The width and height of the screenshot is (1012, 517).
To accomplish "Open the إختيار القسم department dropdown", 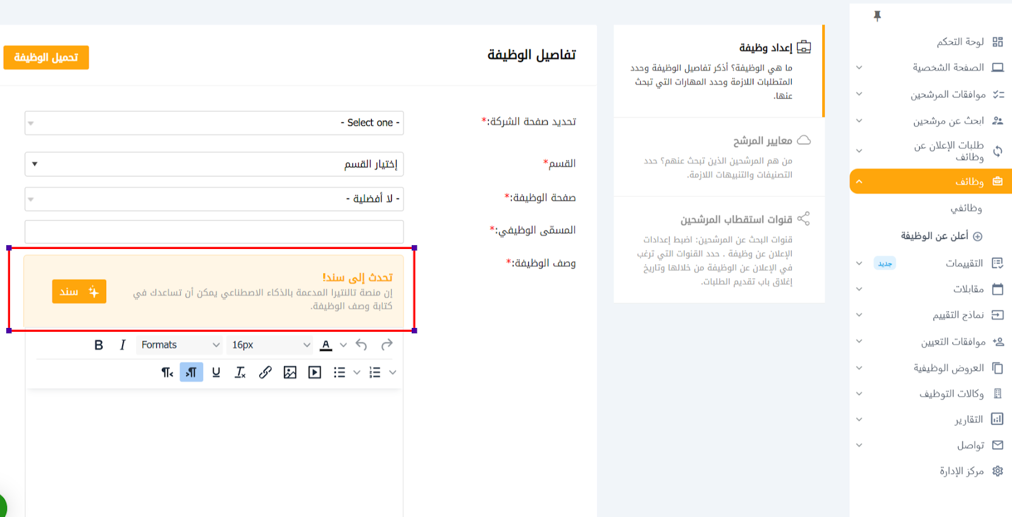I will pos(214,164).
